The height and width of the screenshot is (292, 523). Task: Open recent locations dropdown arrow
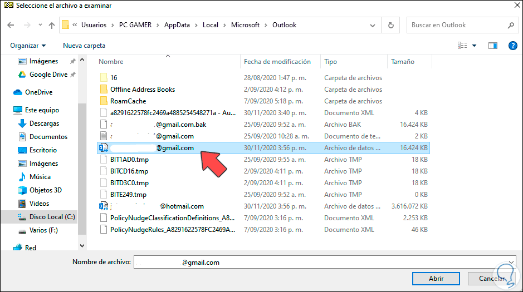pos(40,25)
